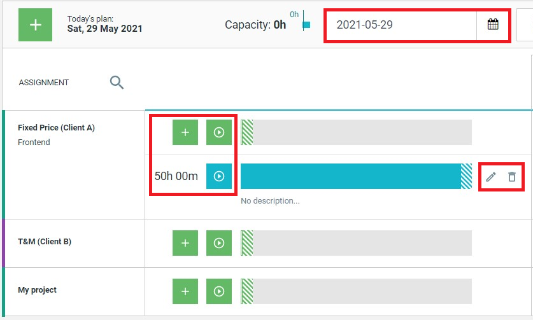Click the grey time bar for T&M (Client B)

point(356,243)
